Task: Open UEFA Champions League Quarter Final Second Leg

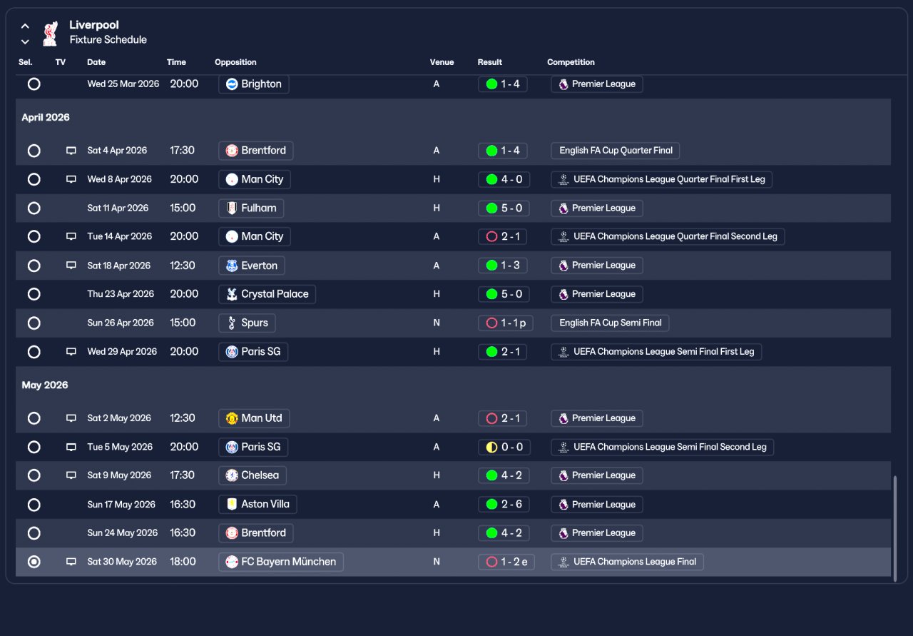Action: coord(668,236)
